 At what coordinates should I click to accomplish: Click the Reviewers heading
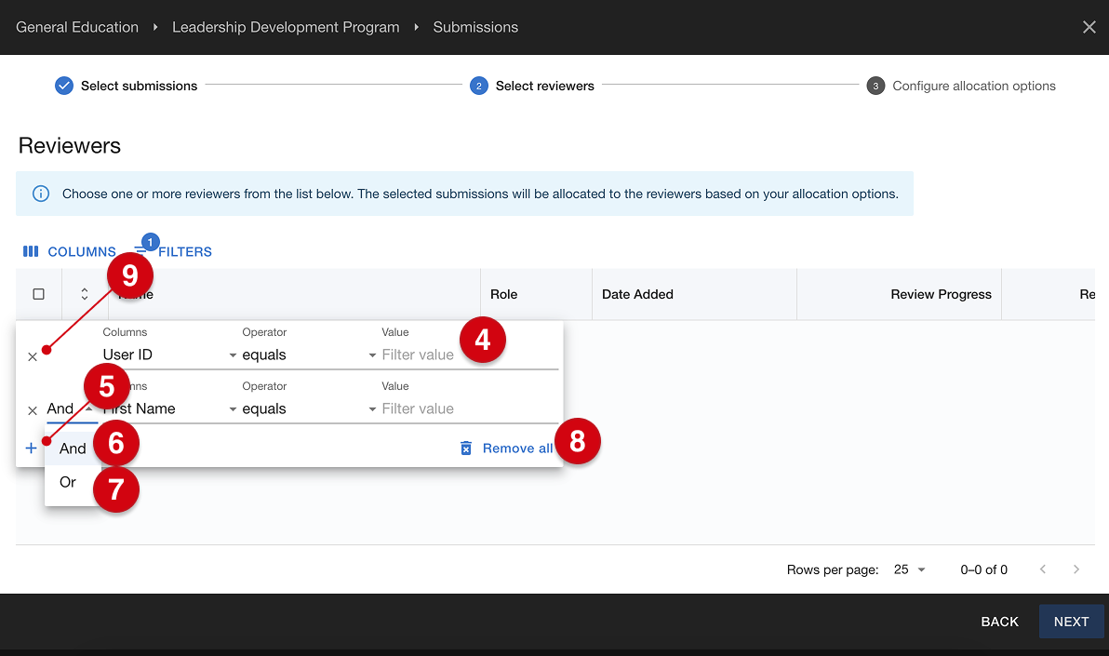pyautogui.click(x=69, y=146)
